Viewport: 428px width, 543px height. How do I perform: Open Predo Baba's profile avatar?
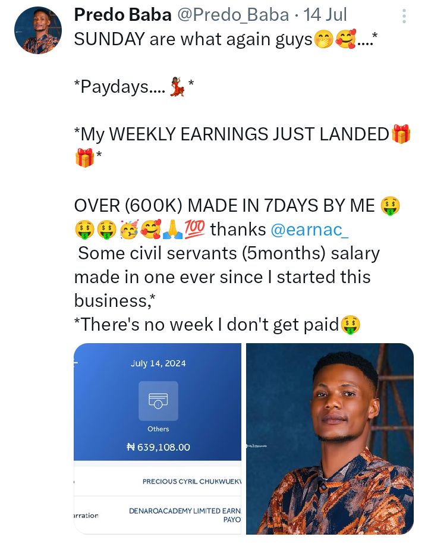(x=38, y=30)
